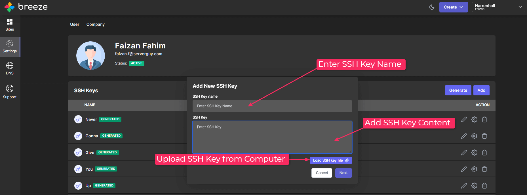Delete the You SSH key
The image size is (527, 195).
tap(484, 169)
